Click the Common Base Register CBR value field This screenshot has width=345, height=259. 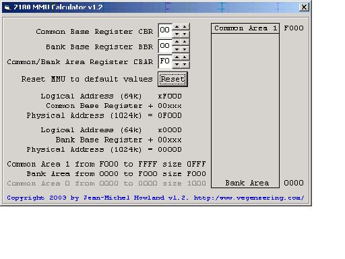click(165, 30)
